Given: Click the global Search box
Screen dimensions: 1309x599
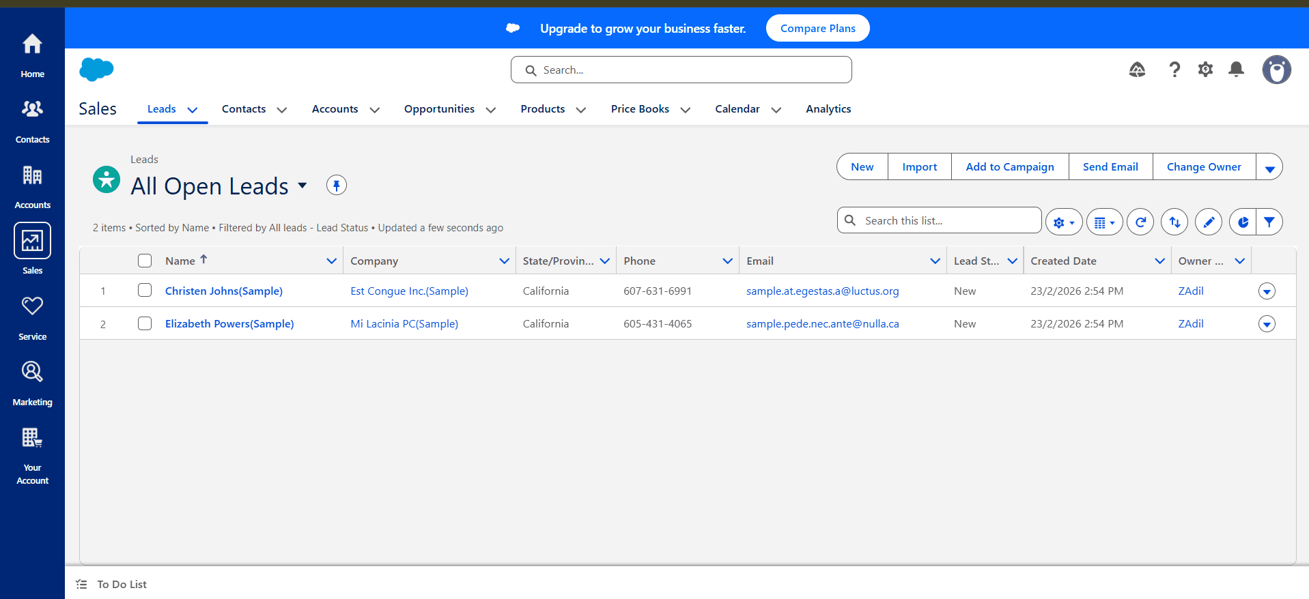Looking at the screenshot, I should pos(681,70).
